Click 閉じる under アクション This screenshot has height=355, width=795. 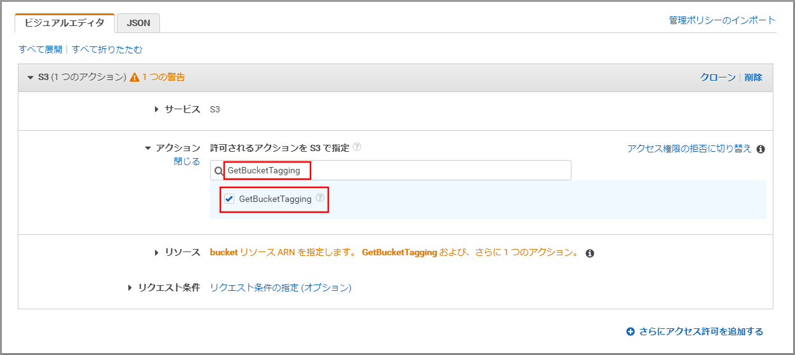click(187, 161)
